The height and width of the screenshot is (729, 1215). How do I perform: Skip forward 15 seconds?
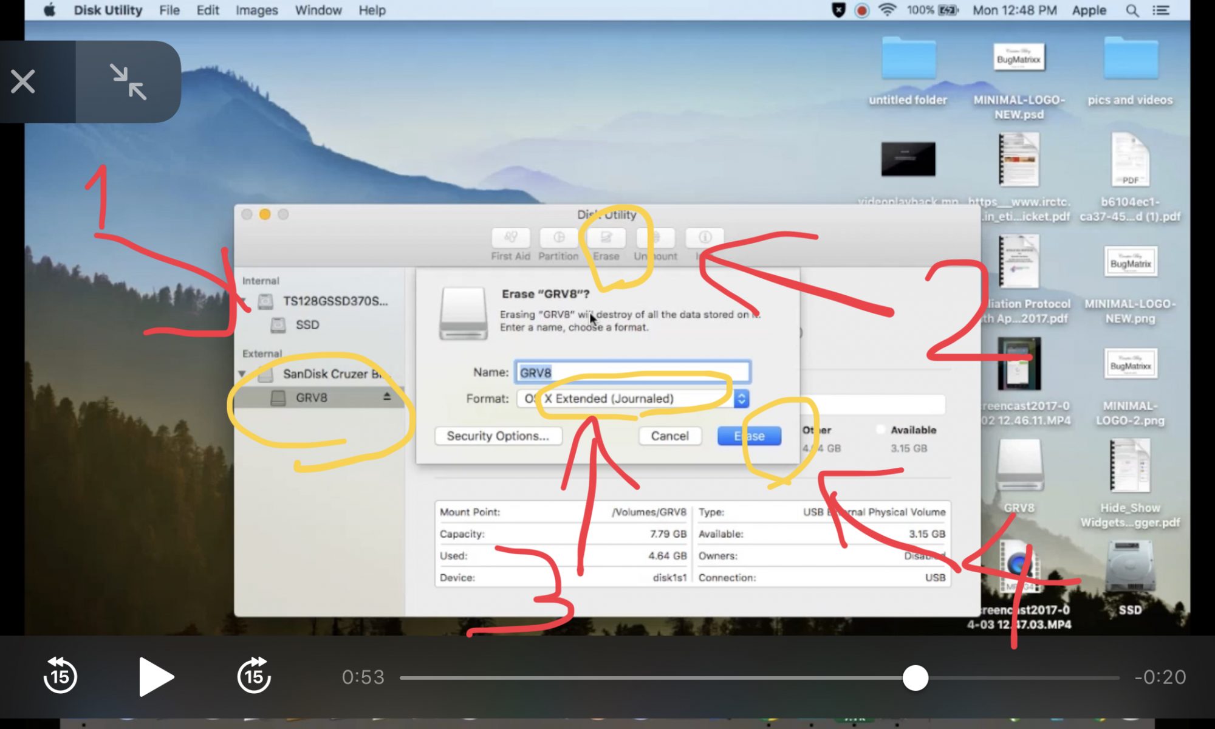click(x=254, y=676)
